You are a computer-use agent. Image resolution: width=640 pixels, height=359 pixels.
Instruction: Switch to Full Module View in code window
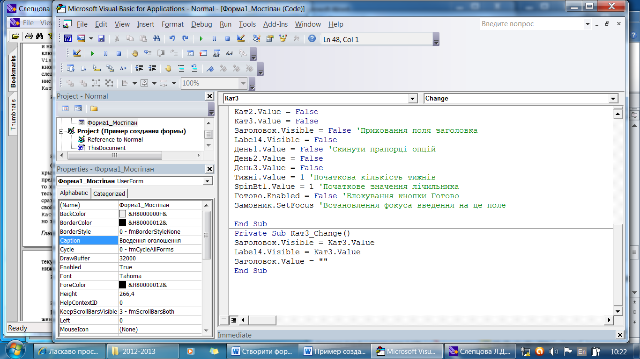pyautogui.click(x=233, y=320)
